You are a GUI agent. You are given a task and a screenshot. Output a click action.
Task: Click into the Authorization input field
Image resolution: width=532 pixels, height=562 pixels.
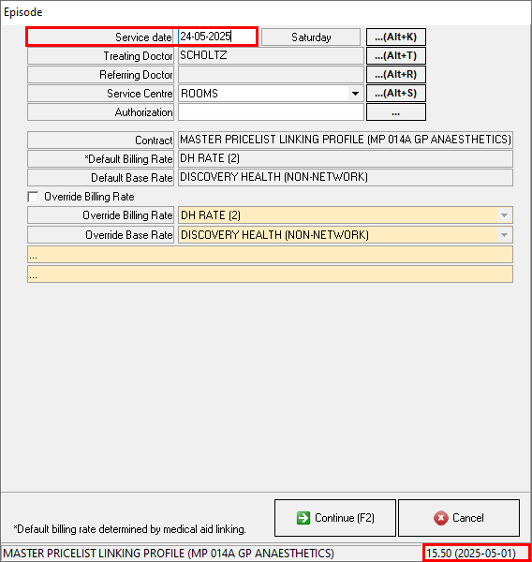tap(271, 112)
